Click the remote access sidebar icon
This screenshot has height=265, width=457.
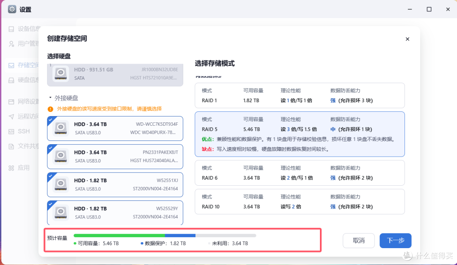click(x=11, y=116)
